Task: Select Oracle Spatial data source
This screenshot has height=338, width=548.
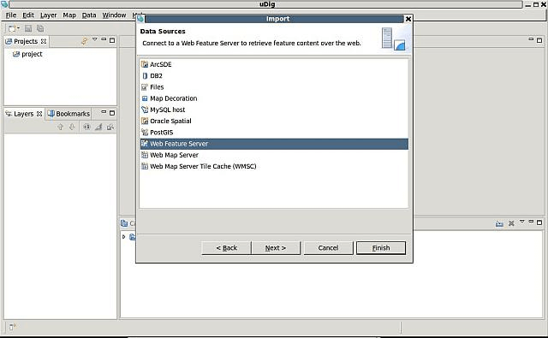Action: [x=274, y=122]
